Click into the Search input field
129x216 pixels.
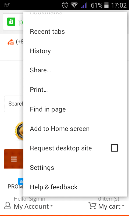[14, 104]
